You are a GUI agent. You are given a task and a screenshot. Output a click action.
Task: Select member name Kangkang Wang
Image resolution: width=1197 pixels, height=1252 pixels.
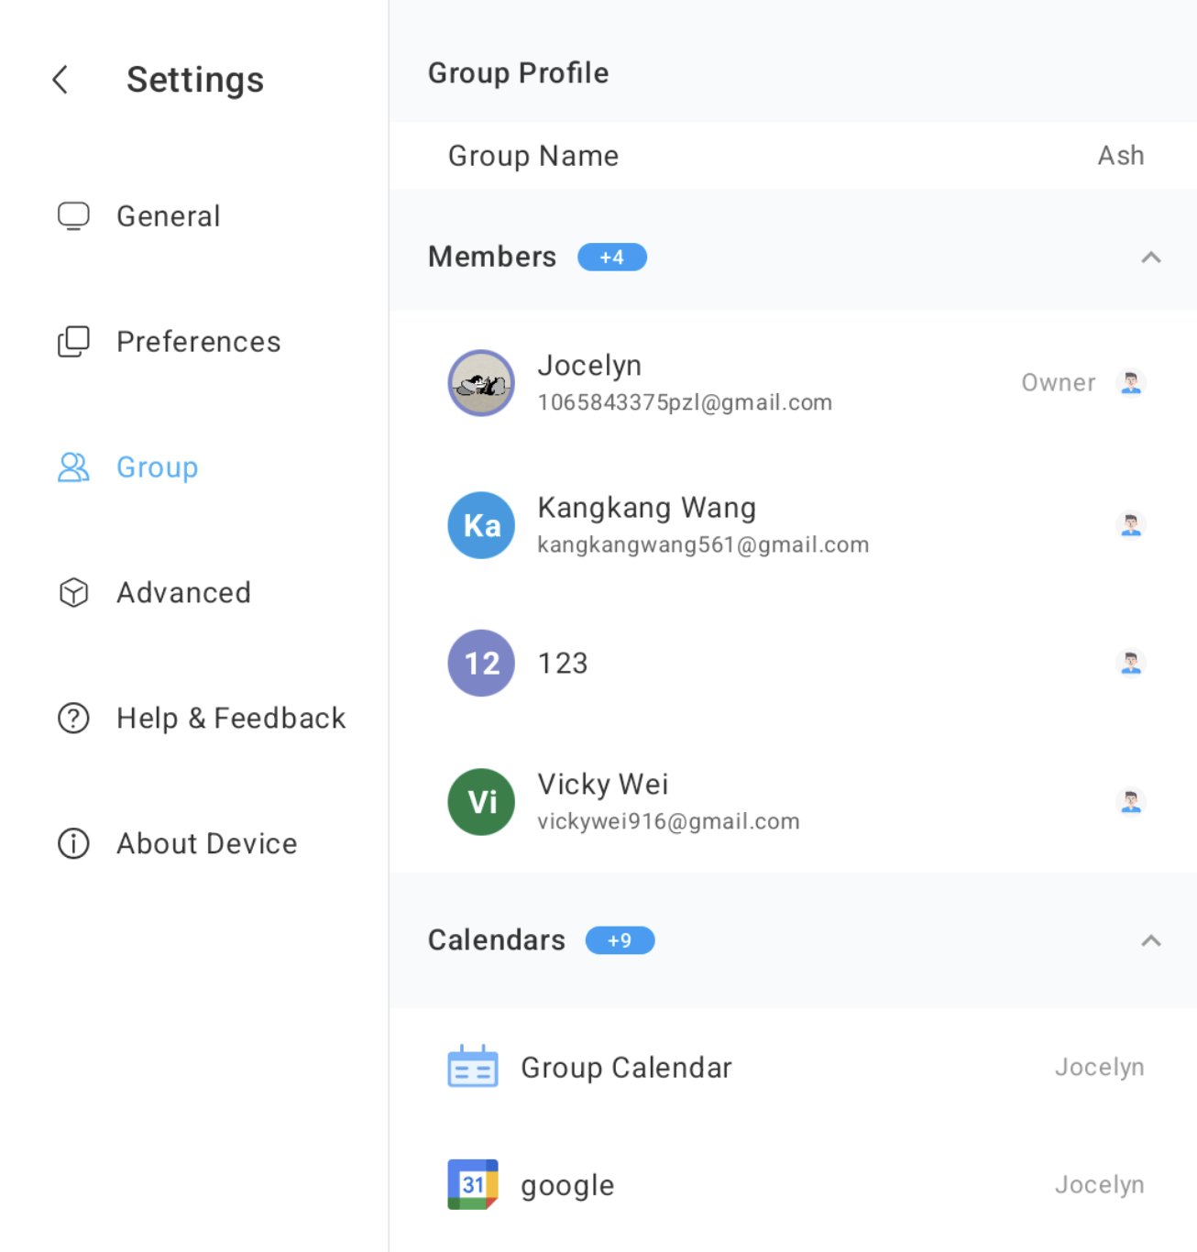click(647, 507)
